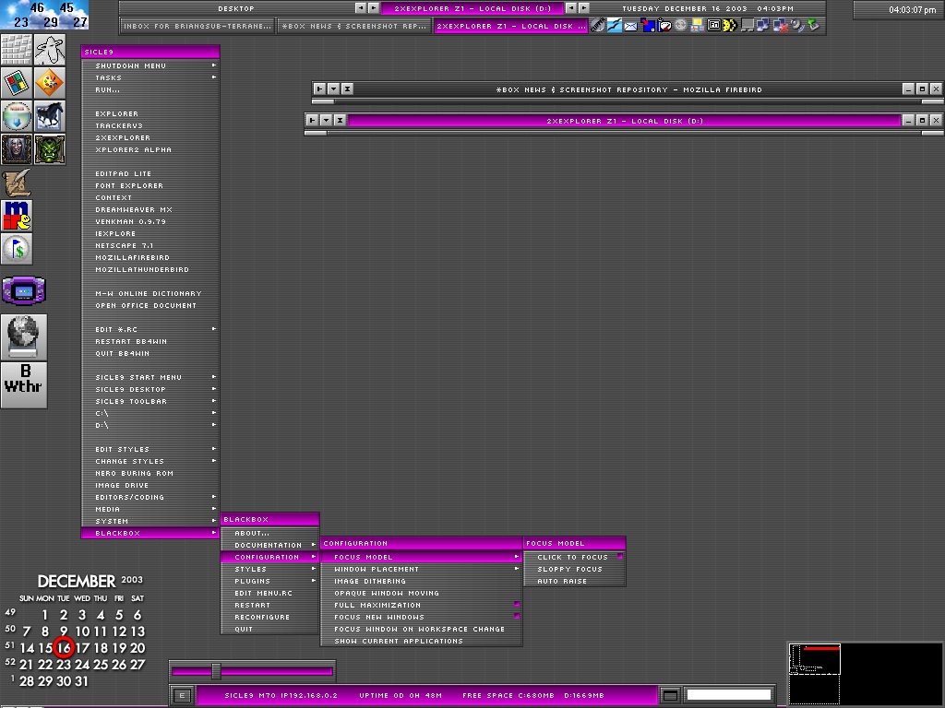Expand Edit *.rc submenu

pos(150,329)
